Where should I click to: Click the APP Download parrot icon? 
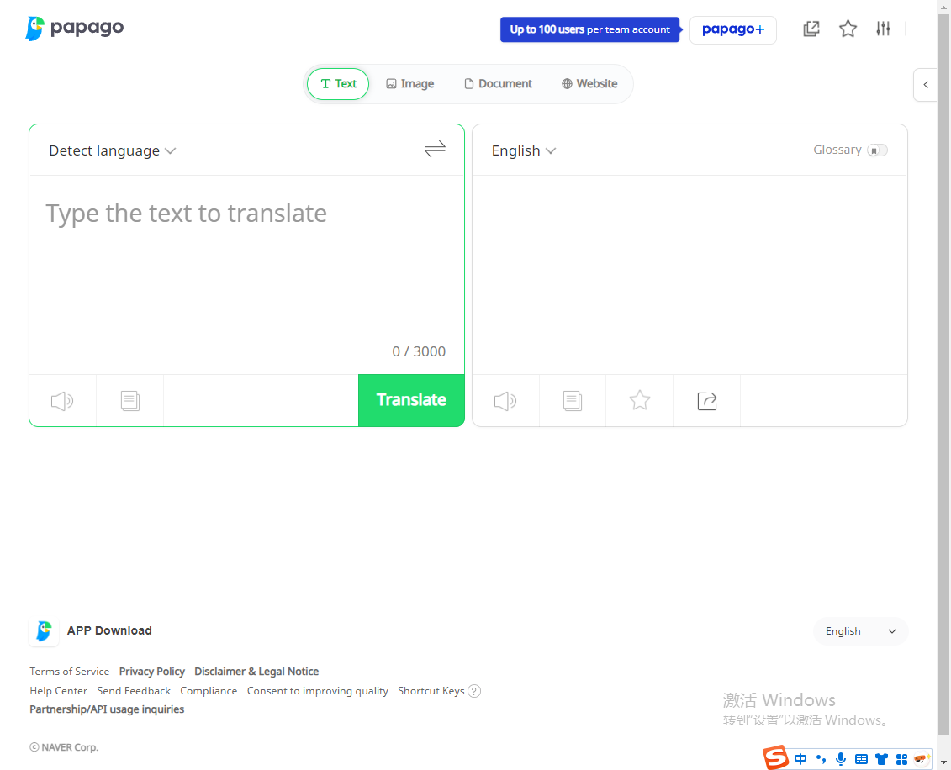tap(44, 631)
